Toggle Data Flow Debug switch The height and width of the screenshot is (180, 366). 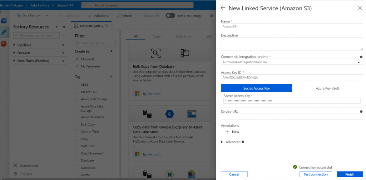170,16
